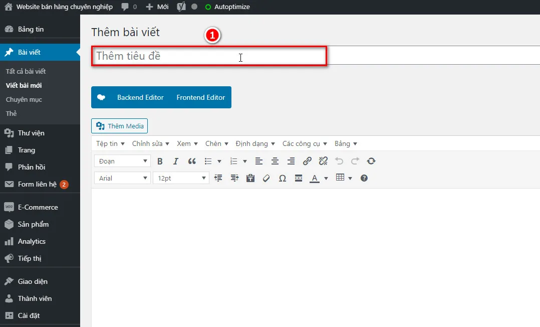This screenshot has height=327, width=540.
Task: Expand text color picker arrow
Action: (x=326, y=179)
